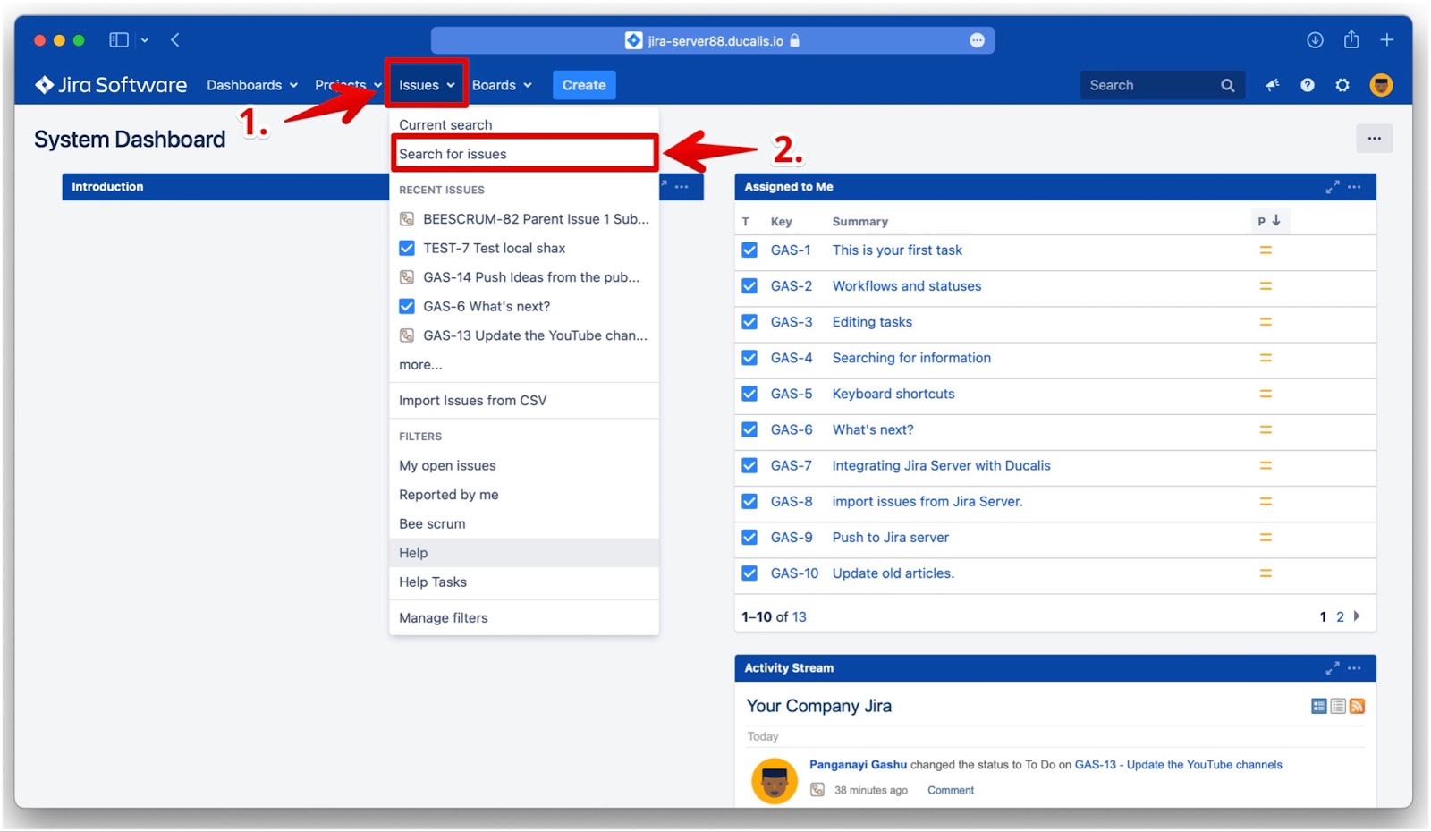
Task: Open recent issue GAS-14 Push Ideas
Action: (x=524, y=277)
